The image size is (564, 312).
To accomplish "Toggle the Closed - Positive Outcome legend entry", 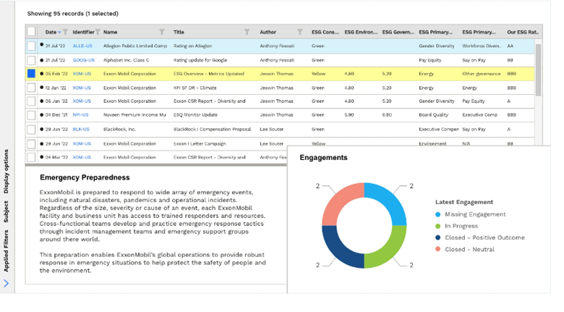I will [480, 237].
